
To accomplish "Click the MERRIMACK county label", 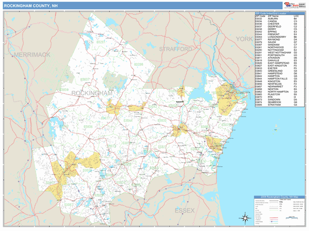I will [32, 54].
